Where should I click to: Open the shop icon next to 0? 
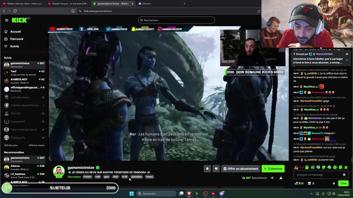pyautogui.click(x=309, y=183)
